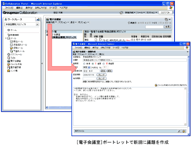Open the 質問 type dropdown in the dialog

click(x=89, y=67)
